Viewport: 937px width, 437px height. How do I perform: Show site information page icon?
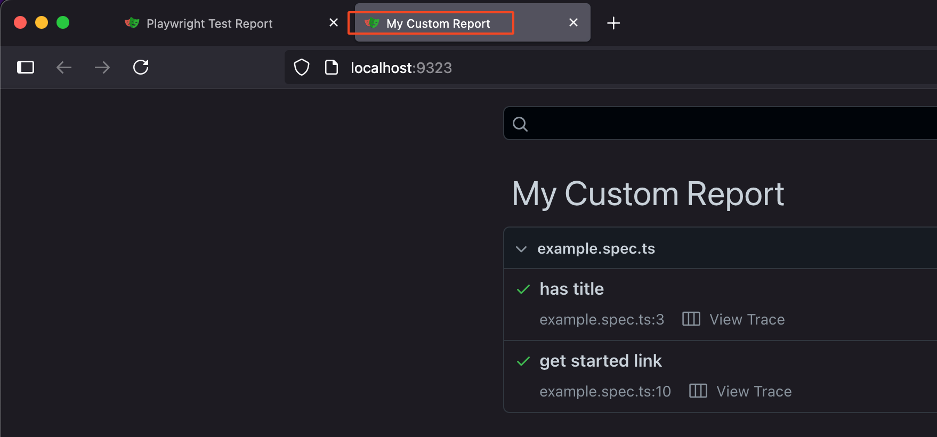coord(332,67)
